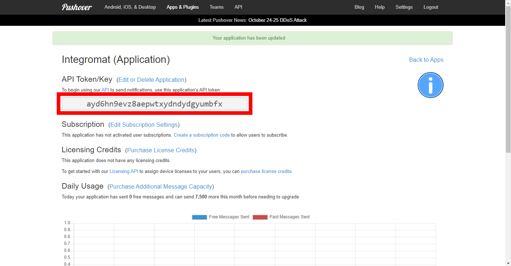The width and height of the screenshot is (511, 266).
Task: Click the Daily Usage heading
Action: [83, 186]
